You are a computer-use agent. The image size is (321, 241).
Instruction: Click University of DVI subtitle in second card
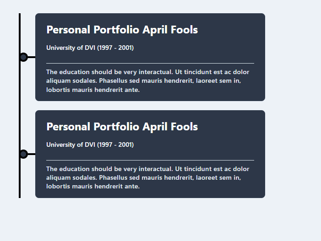click(x=90, y=145)
